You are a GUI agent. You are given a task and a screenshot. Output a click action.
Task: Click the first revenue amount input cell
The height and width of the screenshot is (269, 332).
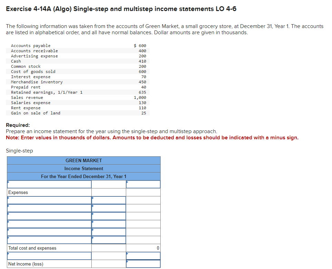143,184
